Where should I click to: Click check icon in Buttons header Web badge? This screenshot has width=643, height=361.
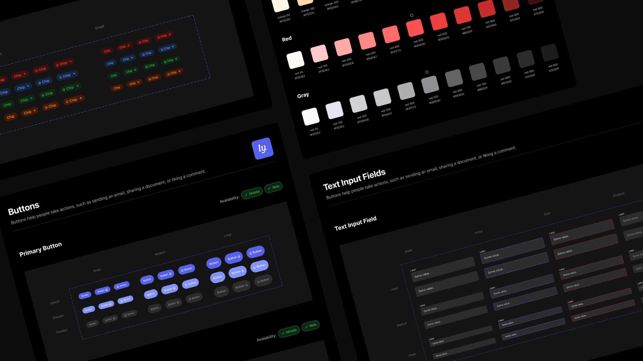pyautogui.click(x=269, y=188)
